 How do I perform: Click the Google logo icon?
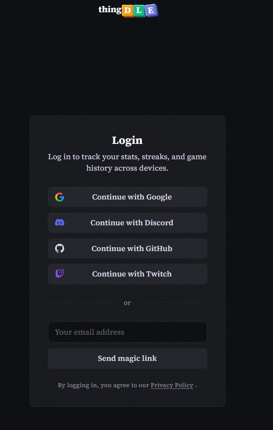point(60,197)
